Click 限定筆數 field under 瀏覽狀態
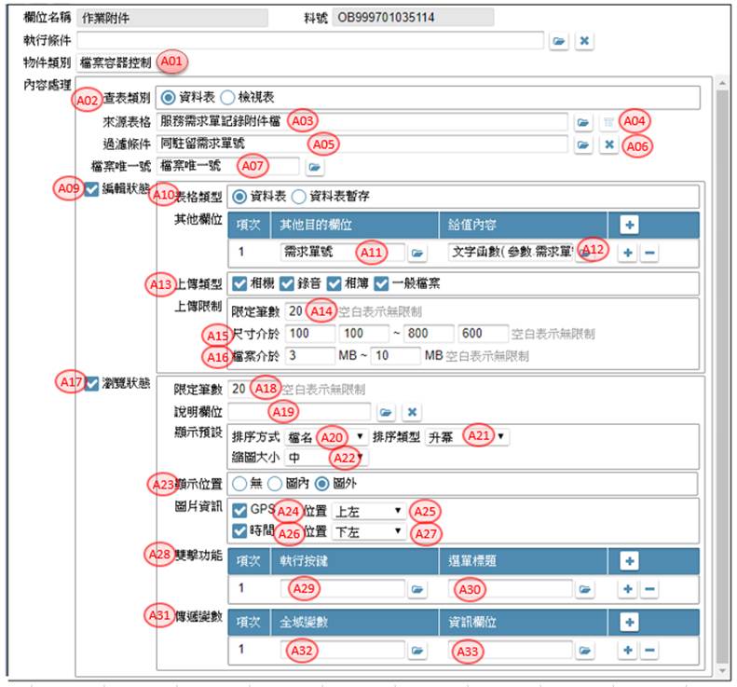Viewport: 737px width, 687px height. [252, 390]
